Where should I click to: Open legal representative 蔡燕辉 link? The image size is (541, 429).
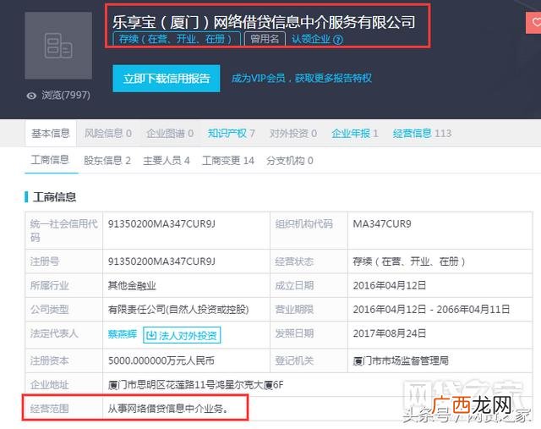click(x=123, y=334)
